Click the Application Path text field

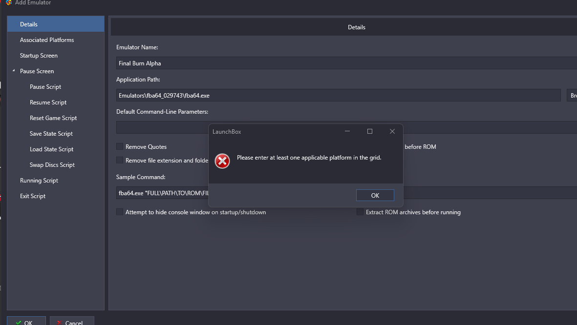coord(339,95)
